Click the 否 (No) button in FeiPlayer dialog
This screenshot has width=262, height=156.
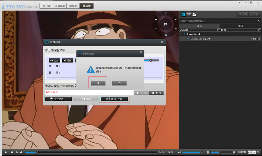[119, 83]
